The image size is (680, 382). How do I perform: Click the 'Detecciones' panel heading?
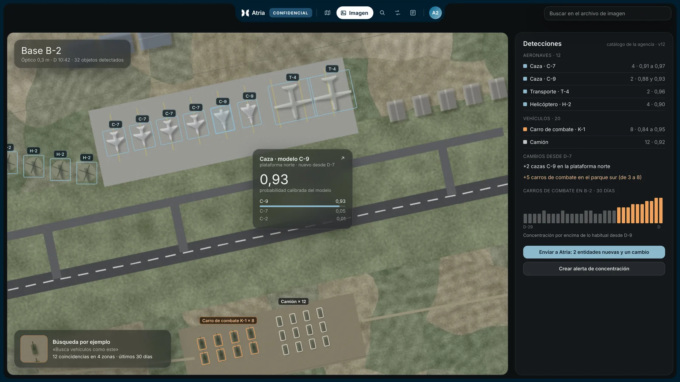tap(542, 44)
